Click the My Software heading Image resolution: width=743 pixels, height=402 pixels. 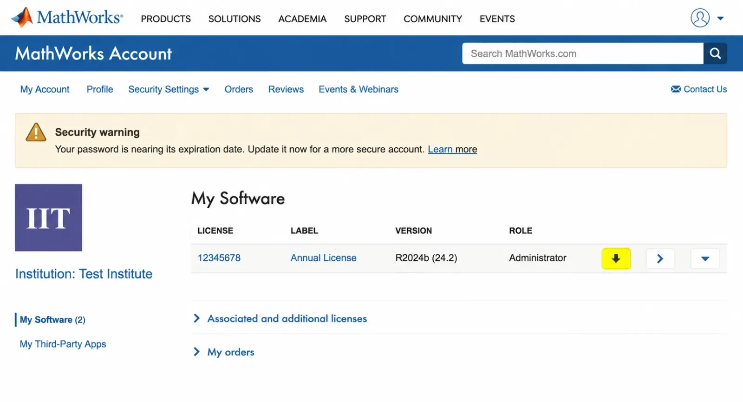click(238, 198)
